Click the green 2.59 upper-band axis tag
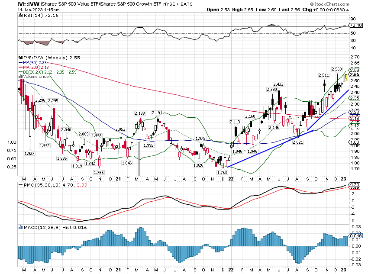Image resolution: width=368 pixels, height=274 pixels. click(x=355, y=70)
